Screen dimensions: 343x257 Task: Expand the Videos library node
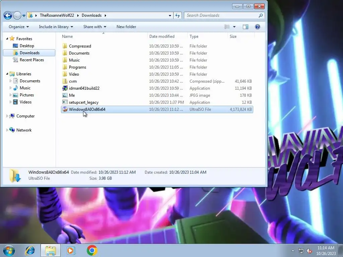click(x=10, y=102)
